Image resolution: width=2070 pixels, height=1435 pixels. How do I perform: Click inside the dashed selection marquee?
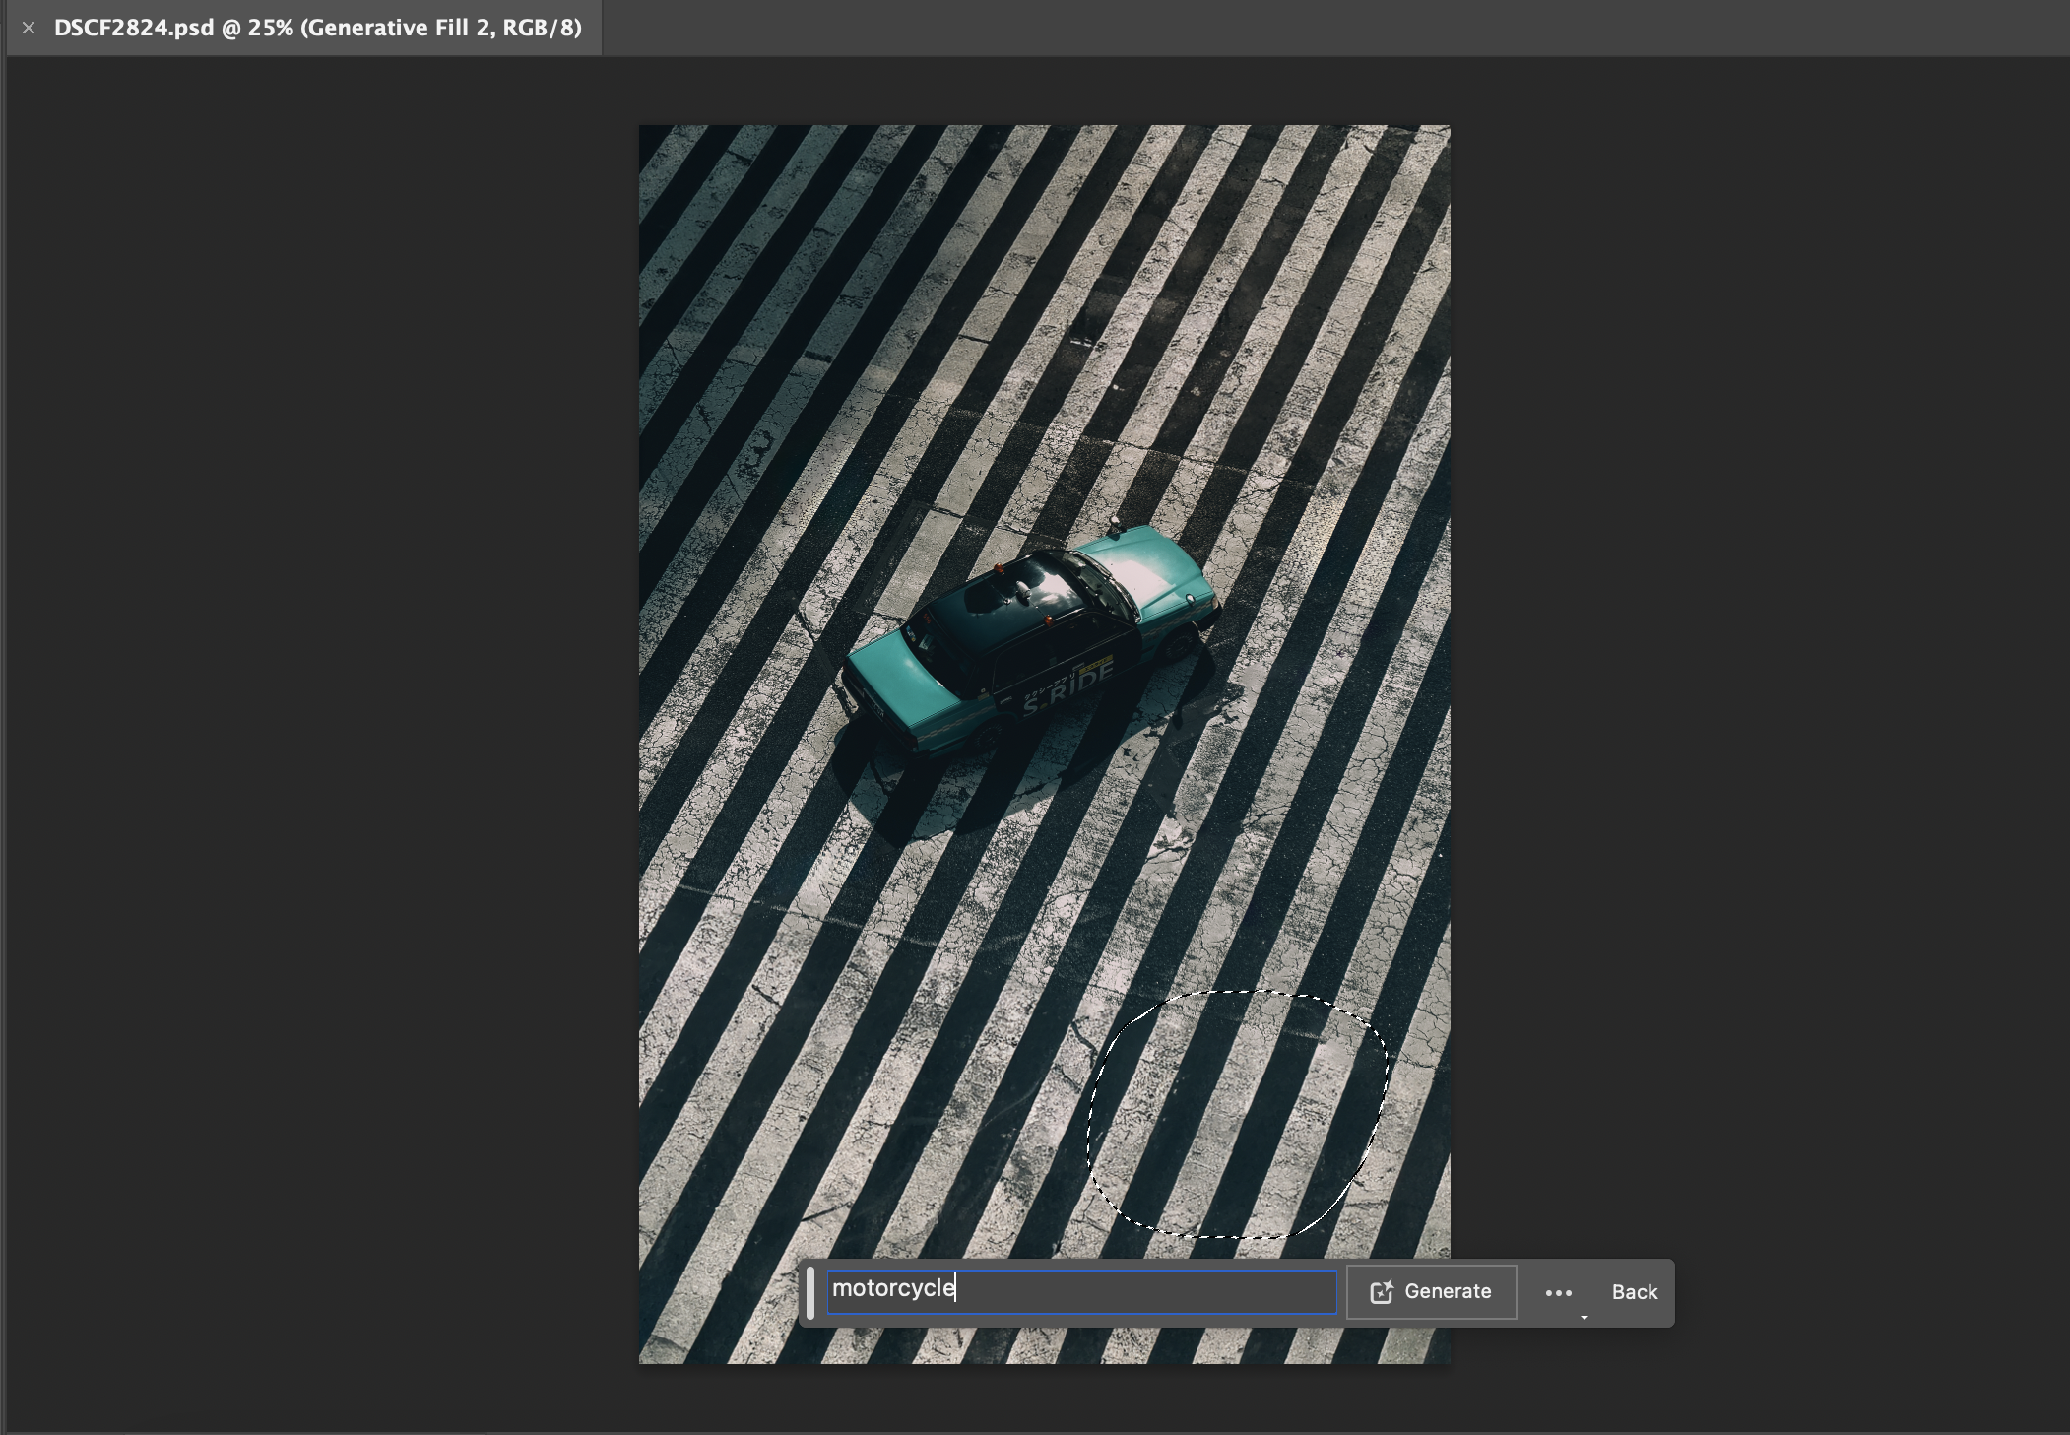coord(1236,1113)
